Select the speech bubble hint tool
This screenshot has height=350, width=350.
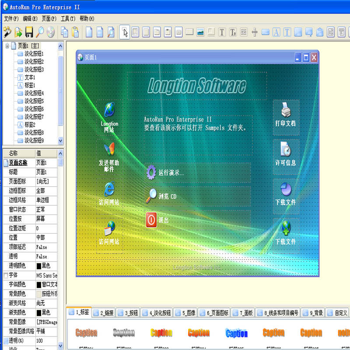point(309,32)
